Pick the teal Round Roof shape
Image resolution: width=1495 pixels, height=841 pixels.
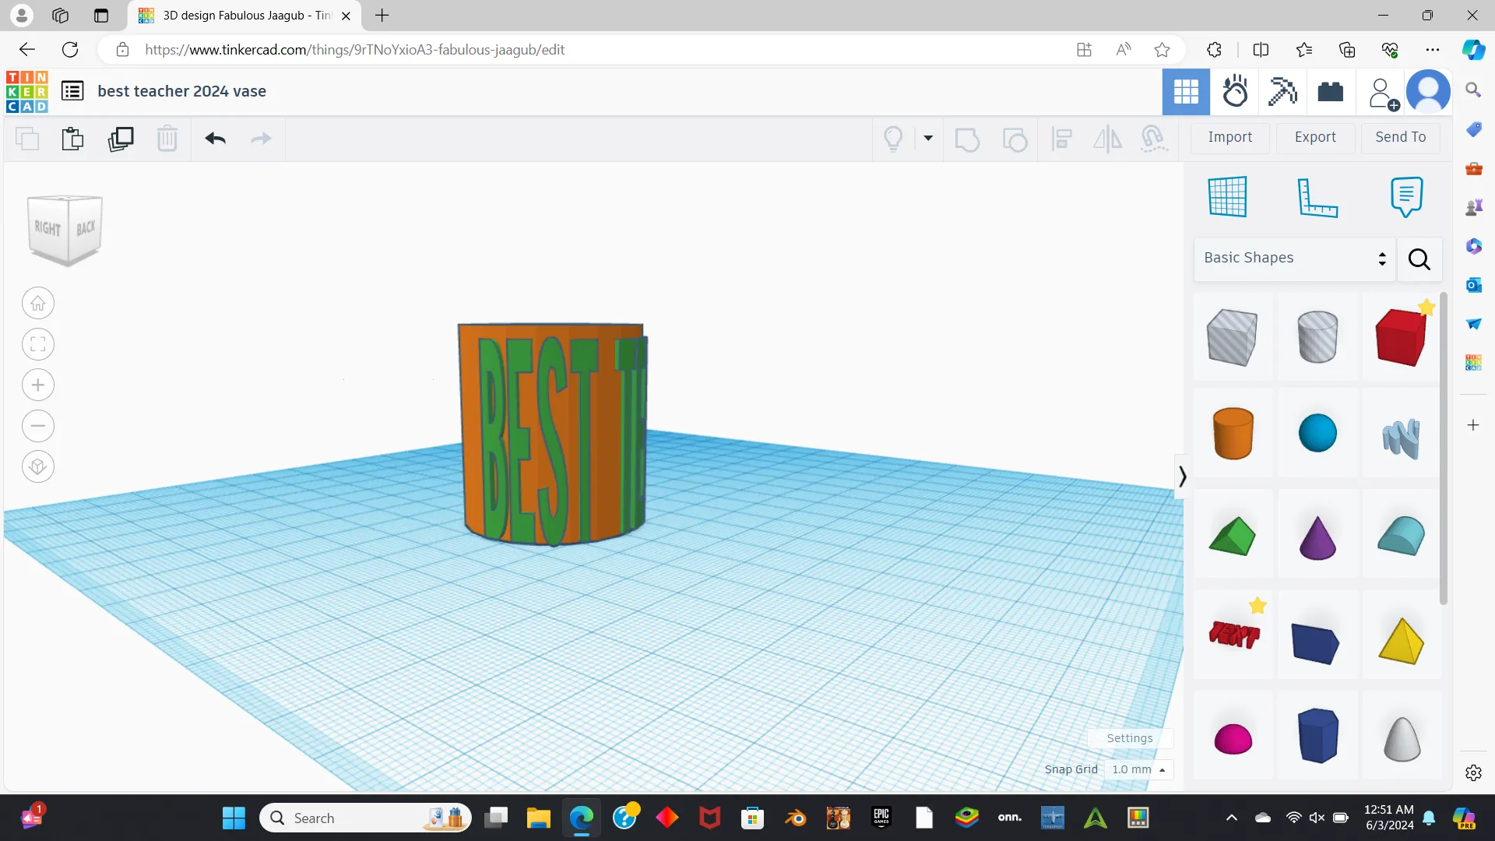point(1401,536)
